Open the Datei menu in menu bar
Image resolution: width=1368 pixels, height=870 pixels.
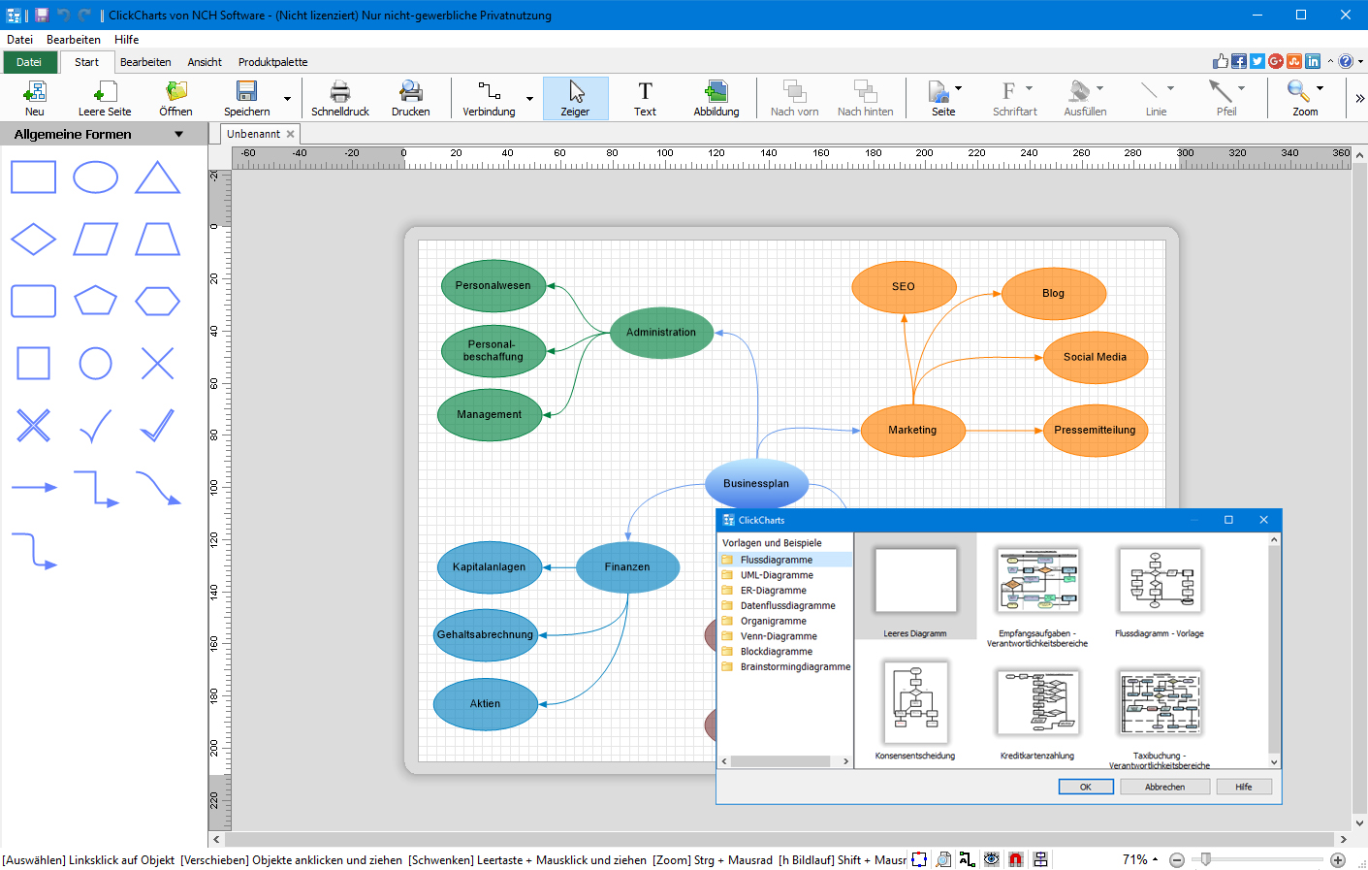tap(19, 40)
